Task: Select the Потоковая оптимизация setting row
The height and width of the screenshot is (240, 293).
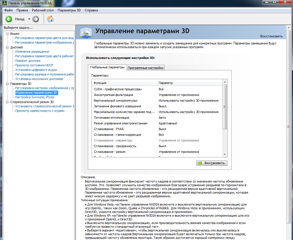Action: pyautogui.click(x=157, y=118)
